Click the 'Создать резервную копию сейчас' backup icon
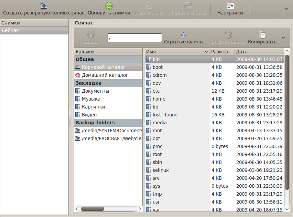The image size is (293, 217). click(44, 6)
